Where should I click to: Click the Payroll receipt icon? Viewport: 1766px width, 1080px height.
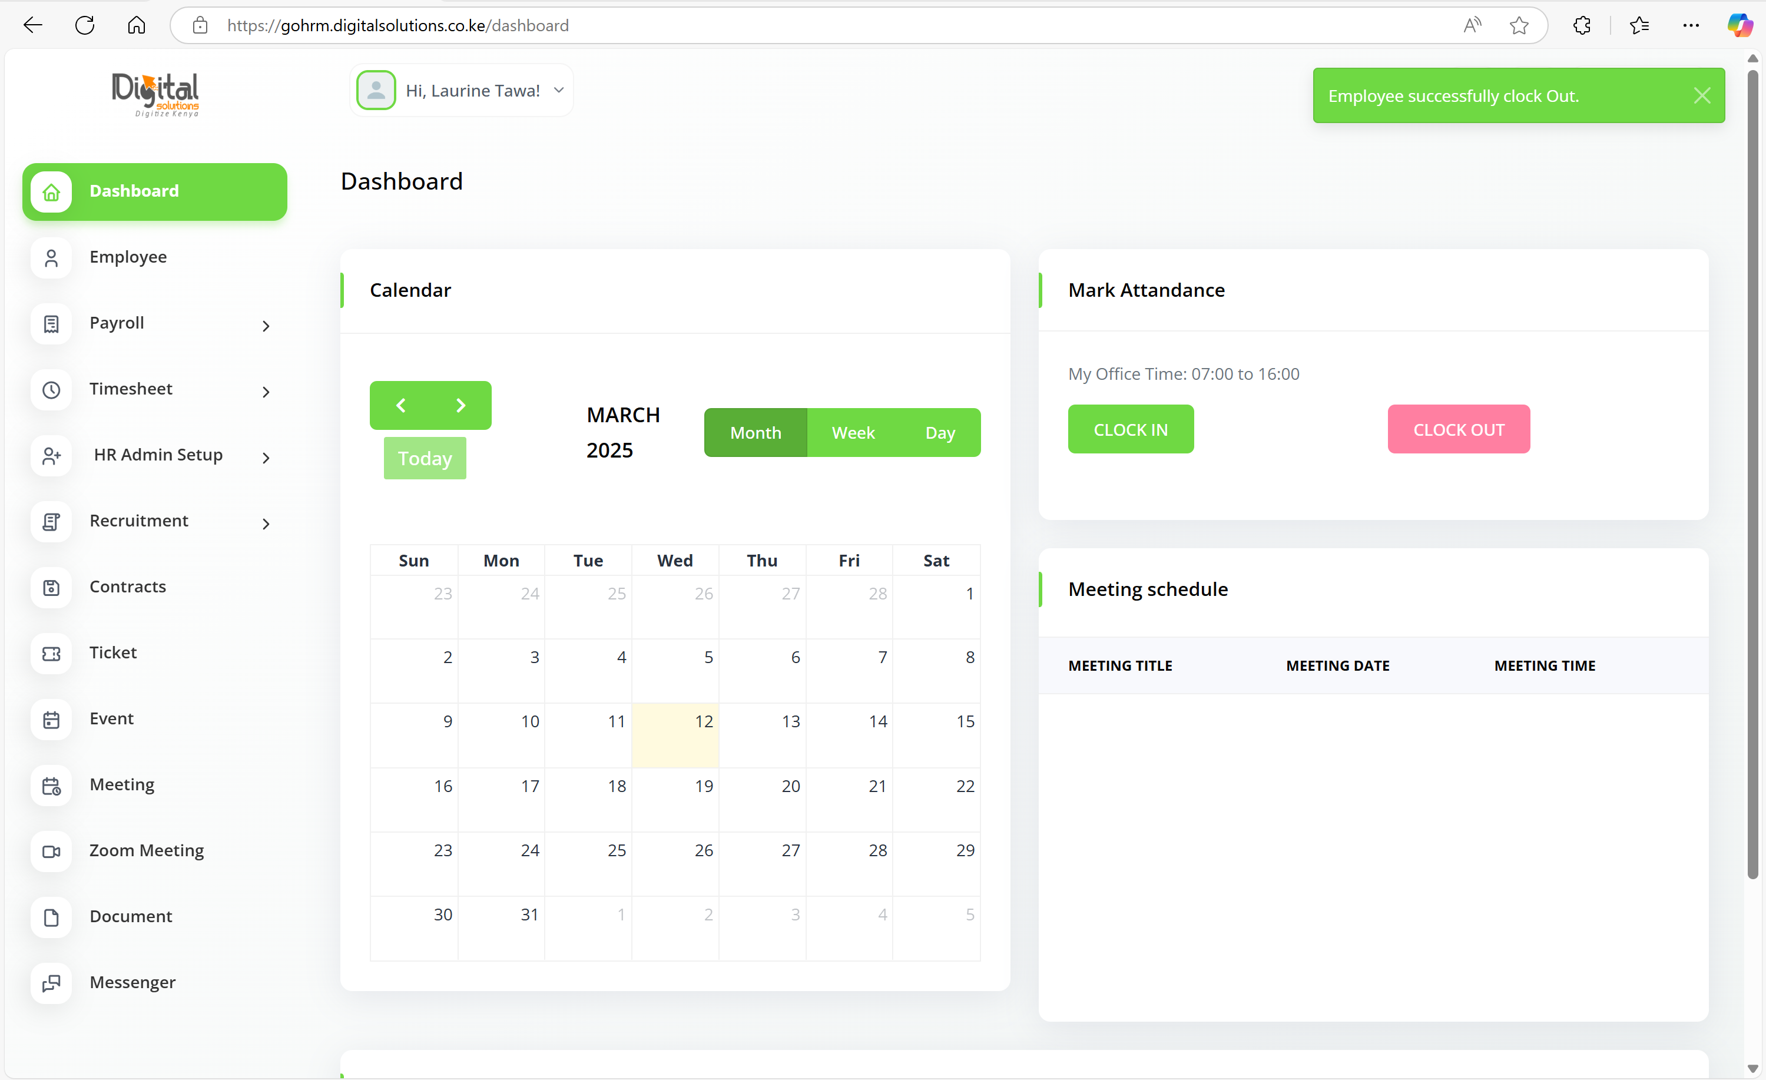pos(51,324)
